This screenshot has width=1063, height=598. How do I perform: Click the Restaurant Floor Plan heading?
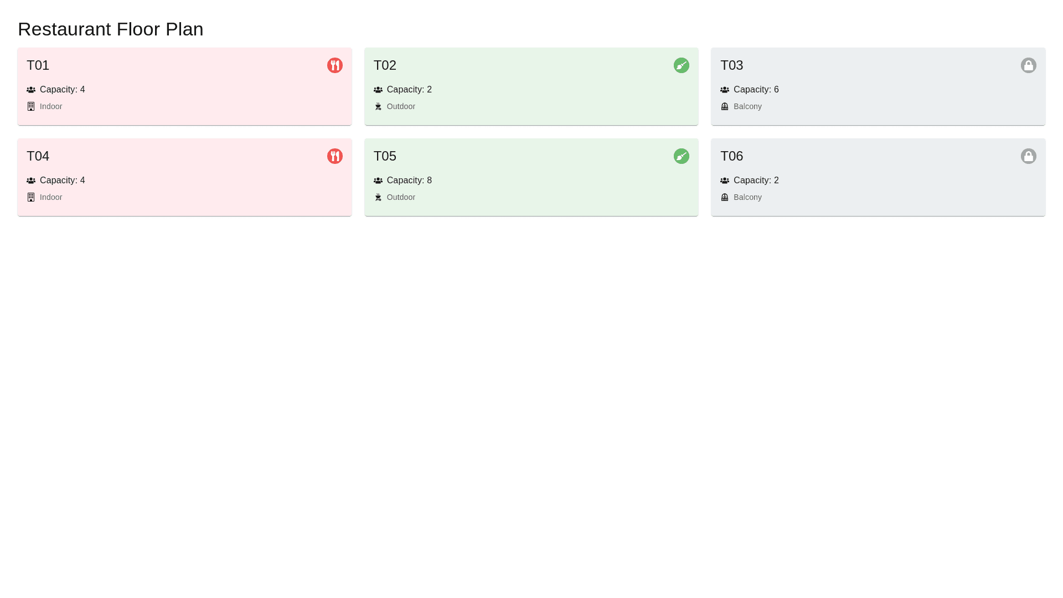click(x=111, y=29)
